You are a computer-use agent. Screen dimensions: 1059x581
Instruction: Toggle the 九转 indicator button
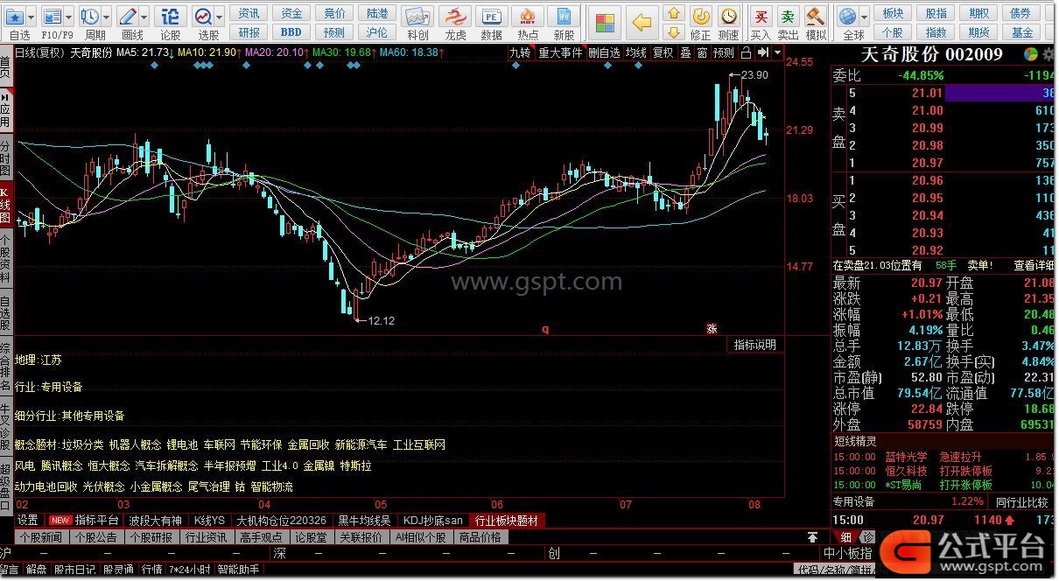point(520,52)
